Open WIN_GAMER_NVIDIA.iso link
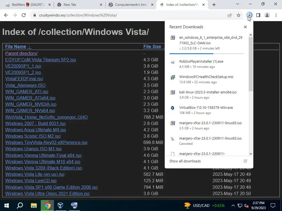 tap(31, 104)
